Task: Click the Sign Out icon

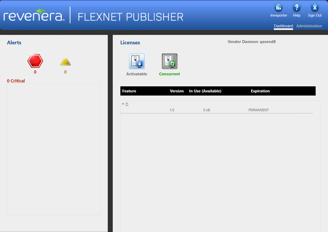Action: (315, 8)
